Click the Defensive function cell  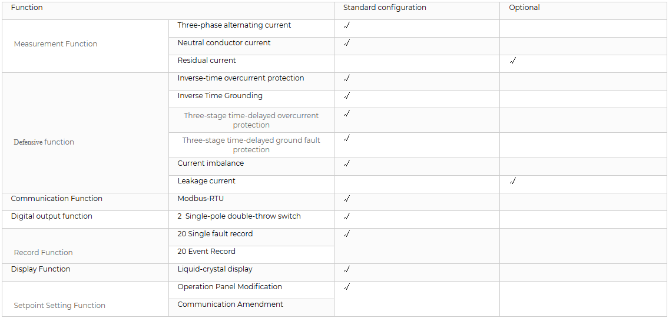(85, 133)
